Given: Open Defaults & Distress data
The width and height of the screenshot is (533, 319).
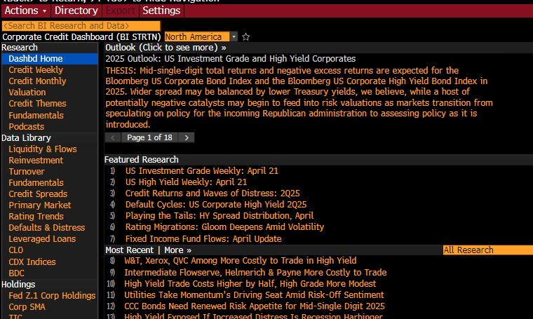Looking at the screenshot, I should point(47,228).
